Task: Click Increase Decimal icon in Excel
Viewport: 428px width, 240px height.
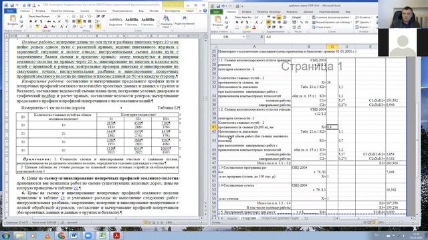Action: click(294, 27)
